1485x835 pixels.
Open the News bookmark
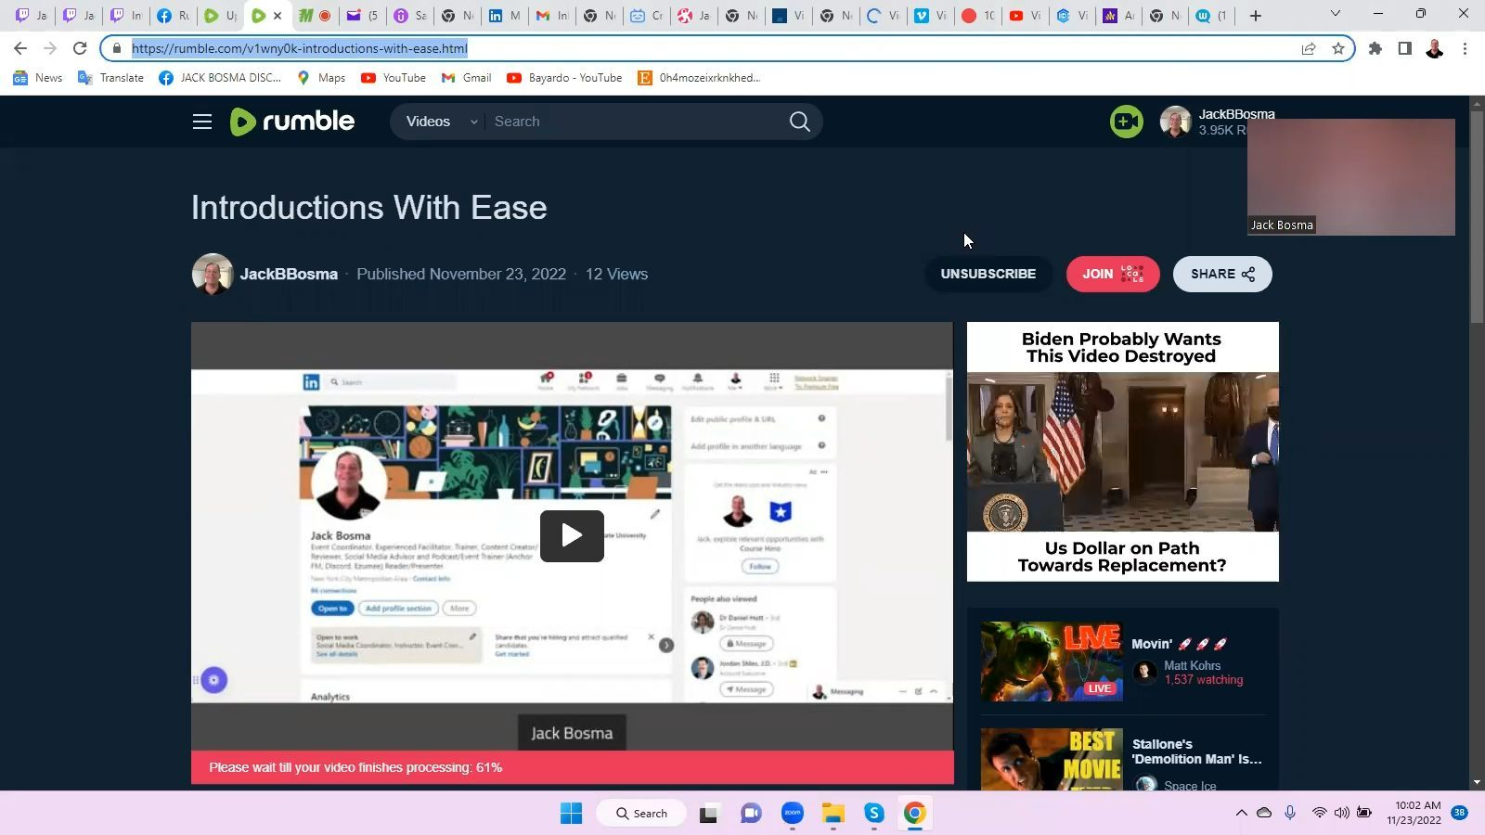tap(38, 78)
